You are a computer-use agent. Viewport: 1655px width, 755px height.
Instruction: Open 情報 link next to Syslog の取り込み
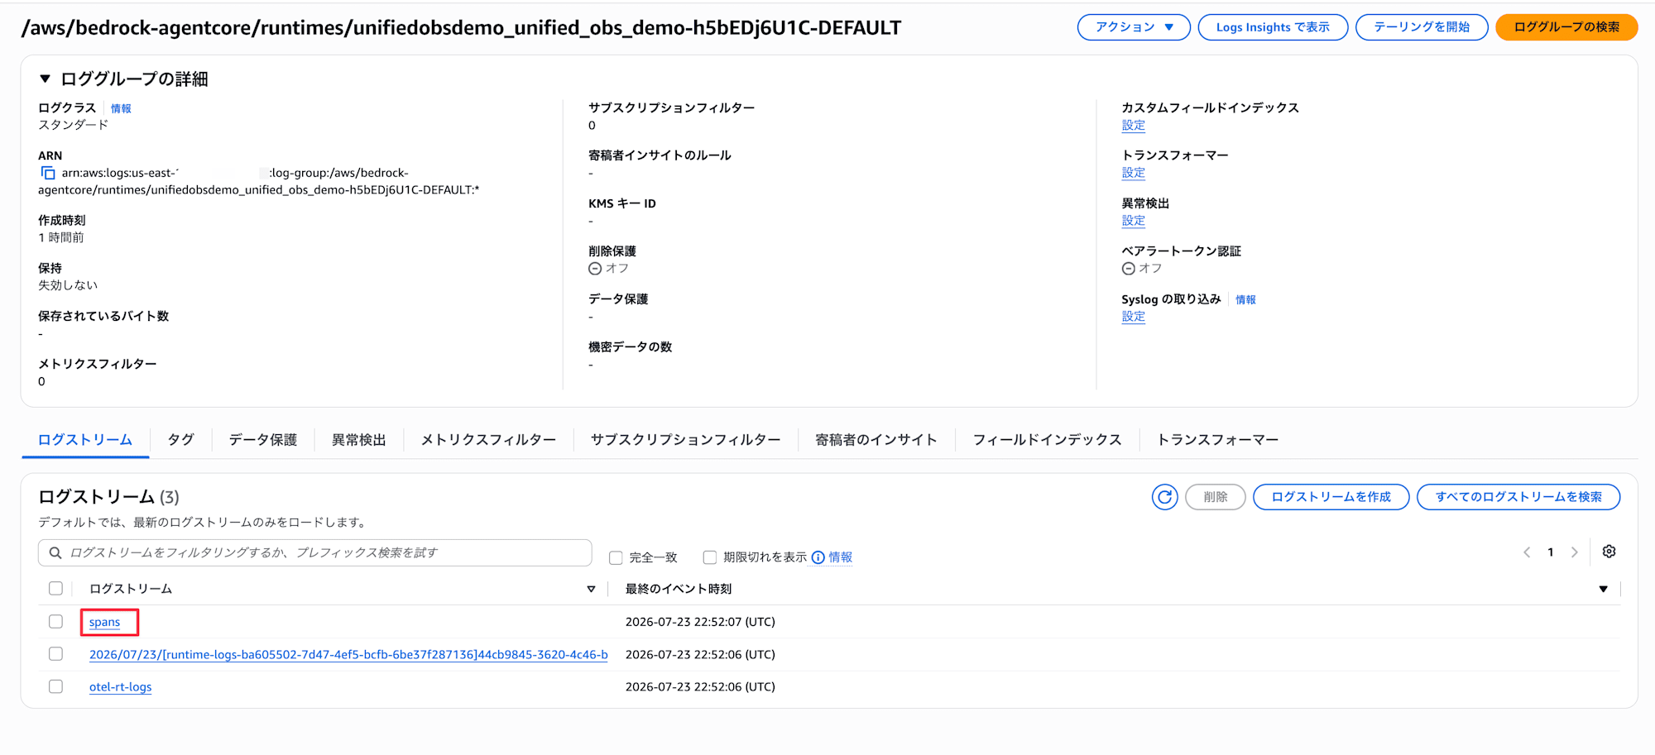pos(1245,299)
